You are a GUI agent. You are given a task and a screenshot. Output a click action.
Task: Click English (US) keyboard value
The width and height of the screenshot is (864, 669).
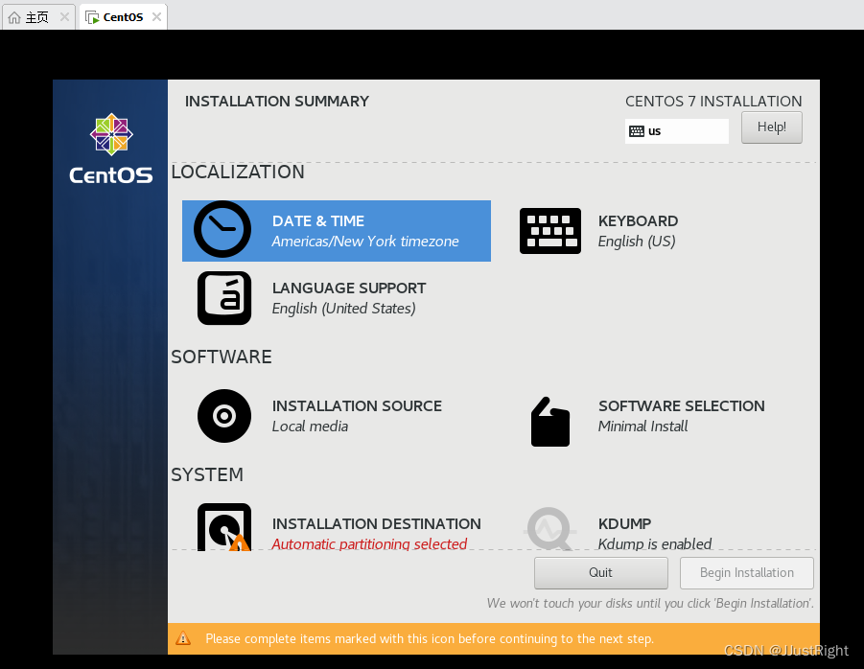click(x=637, y=242)
